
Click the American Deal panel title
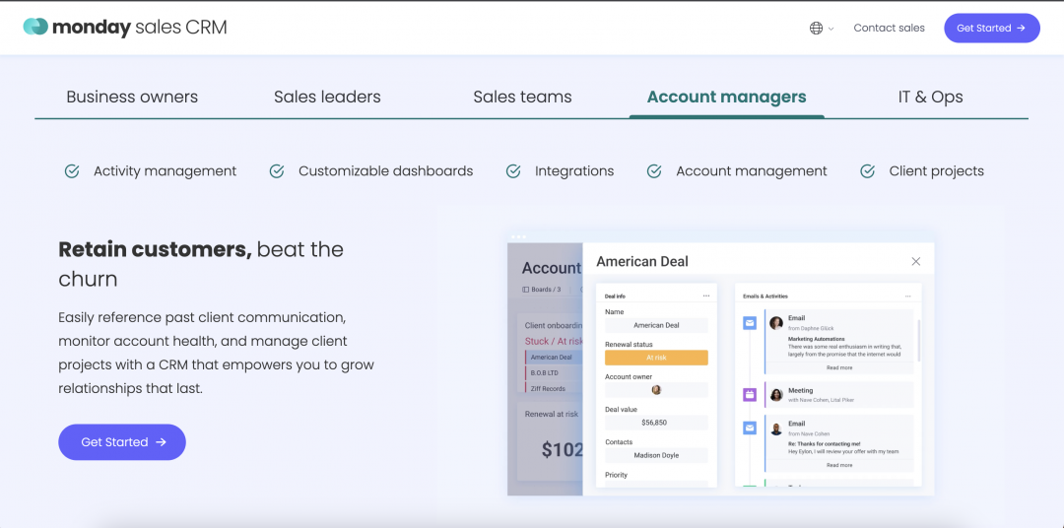[642, 261]
